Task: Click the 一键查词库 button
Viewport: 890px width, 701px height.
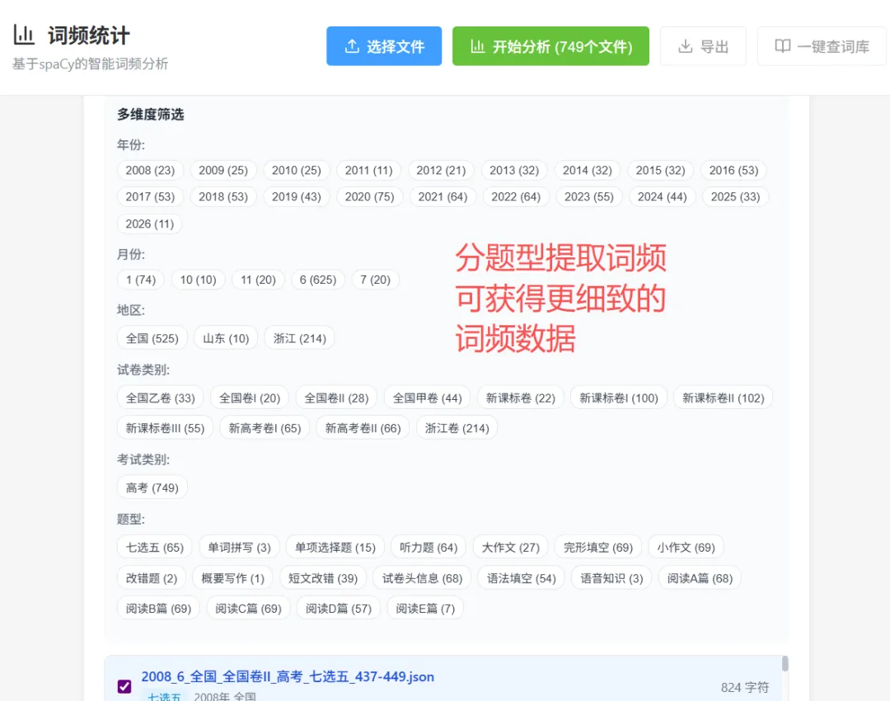Action: coord(822,46)
